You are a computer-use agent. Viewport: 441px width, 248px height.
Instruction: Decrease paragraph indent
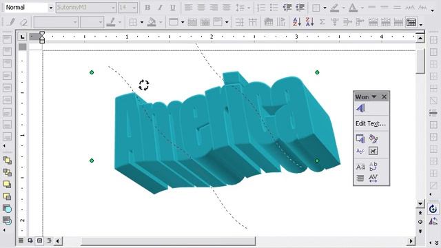(287, 8)
